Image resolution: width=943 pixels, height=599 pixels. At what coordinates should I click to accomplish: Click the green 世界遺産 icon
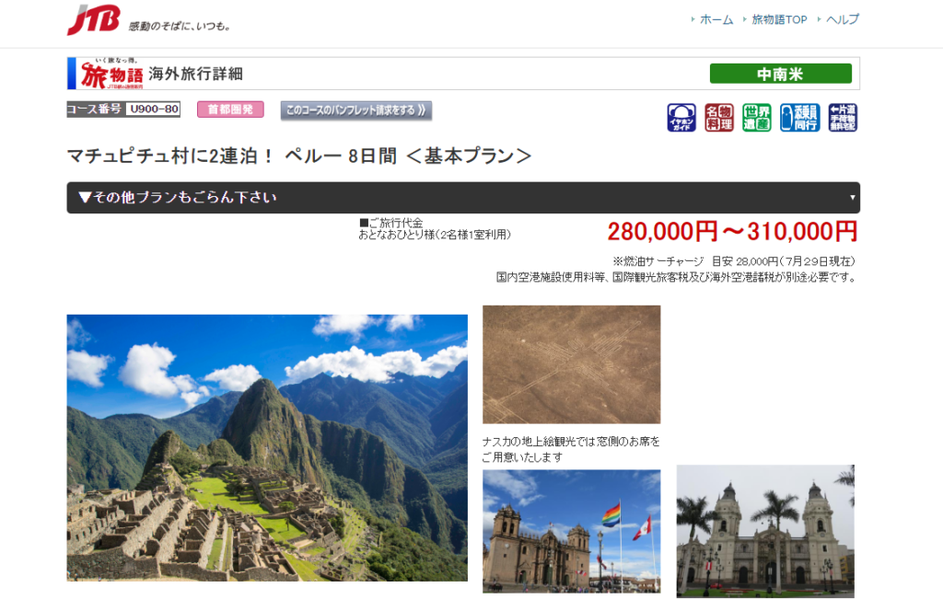(x=757, y=118)
